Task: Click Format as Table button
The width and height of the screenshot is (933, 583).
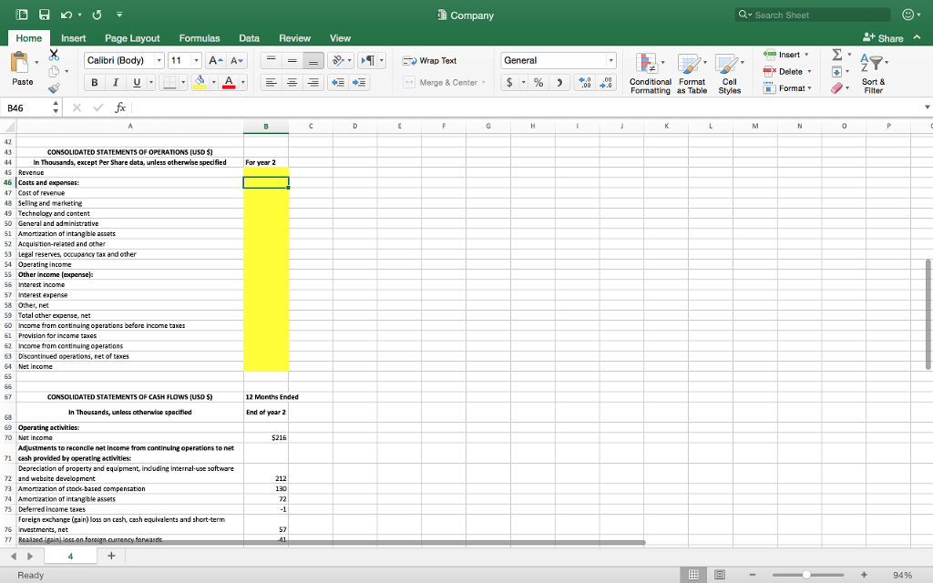Action: pos(692,73)
